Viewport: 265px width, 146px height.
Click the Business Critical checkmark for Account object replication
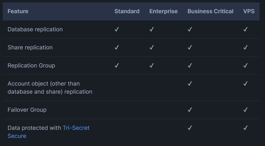(x=190, y=84)
